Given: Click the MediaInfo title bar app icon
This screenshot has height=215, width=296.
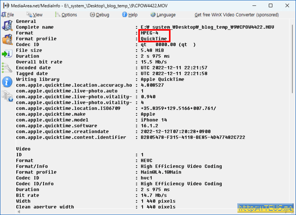Looking at the screenshot, I should [x=6, y=5].
